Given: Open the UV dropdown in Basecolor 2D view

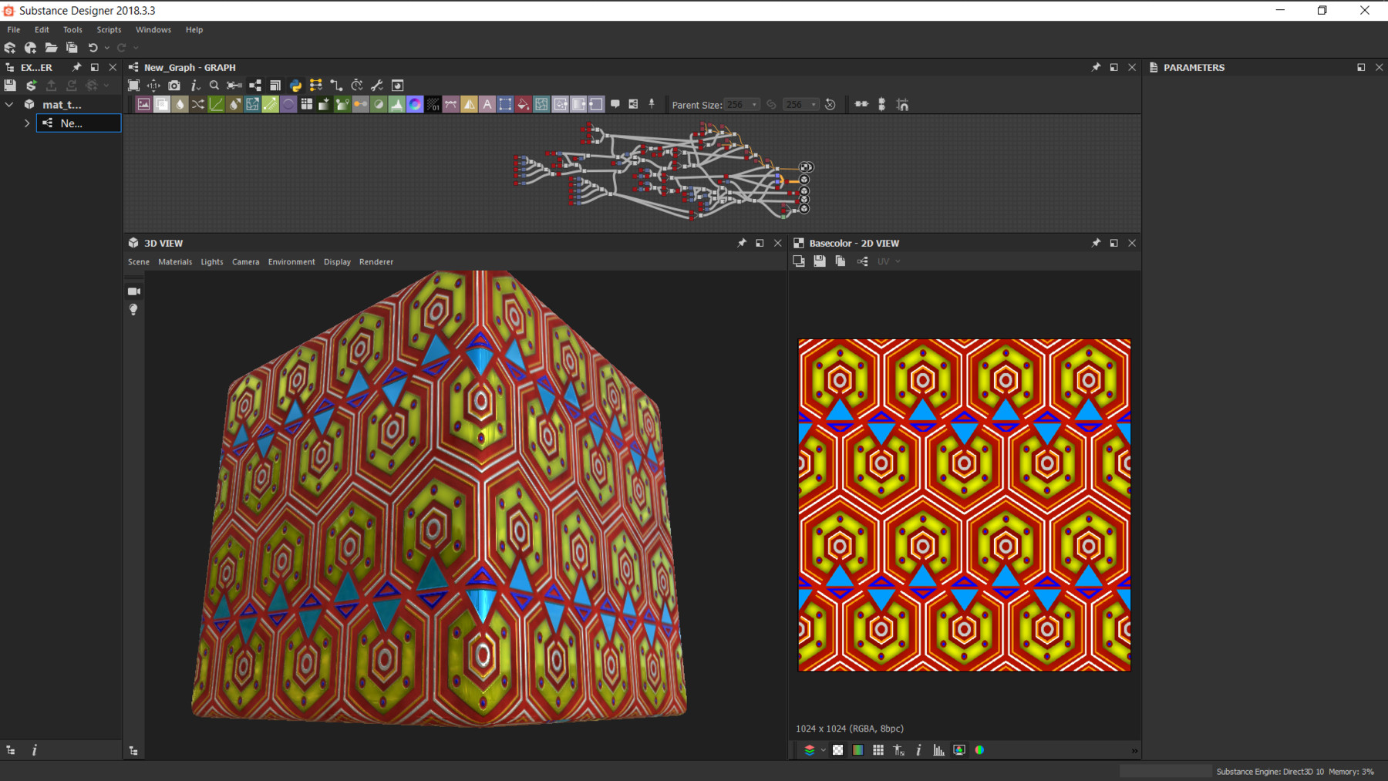Looking at the screenshot, I should click(887, 261).
